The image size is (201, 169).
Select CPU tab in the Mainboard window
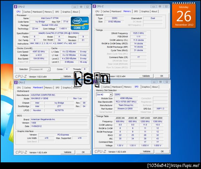pyautogui.click(x=19, y=88)
